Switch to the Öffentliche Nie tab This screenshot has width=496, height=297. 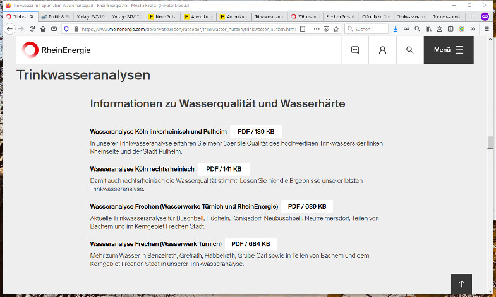coord(377,16)
